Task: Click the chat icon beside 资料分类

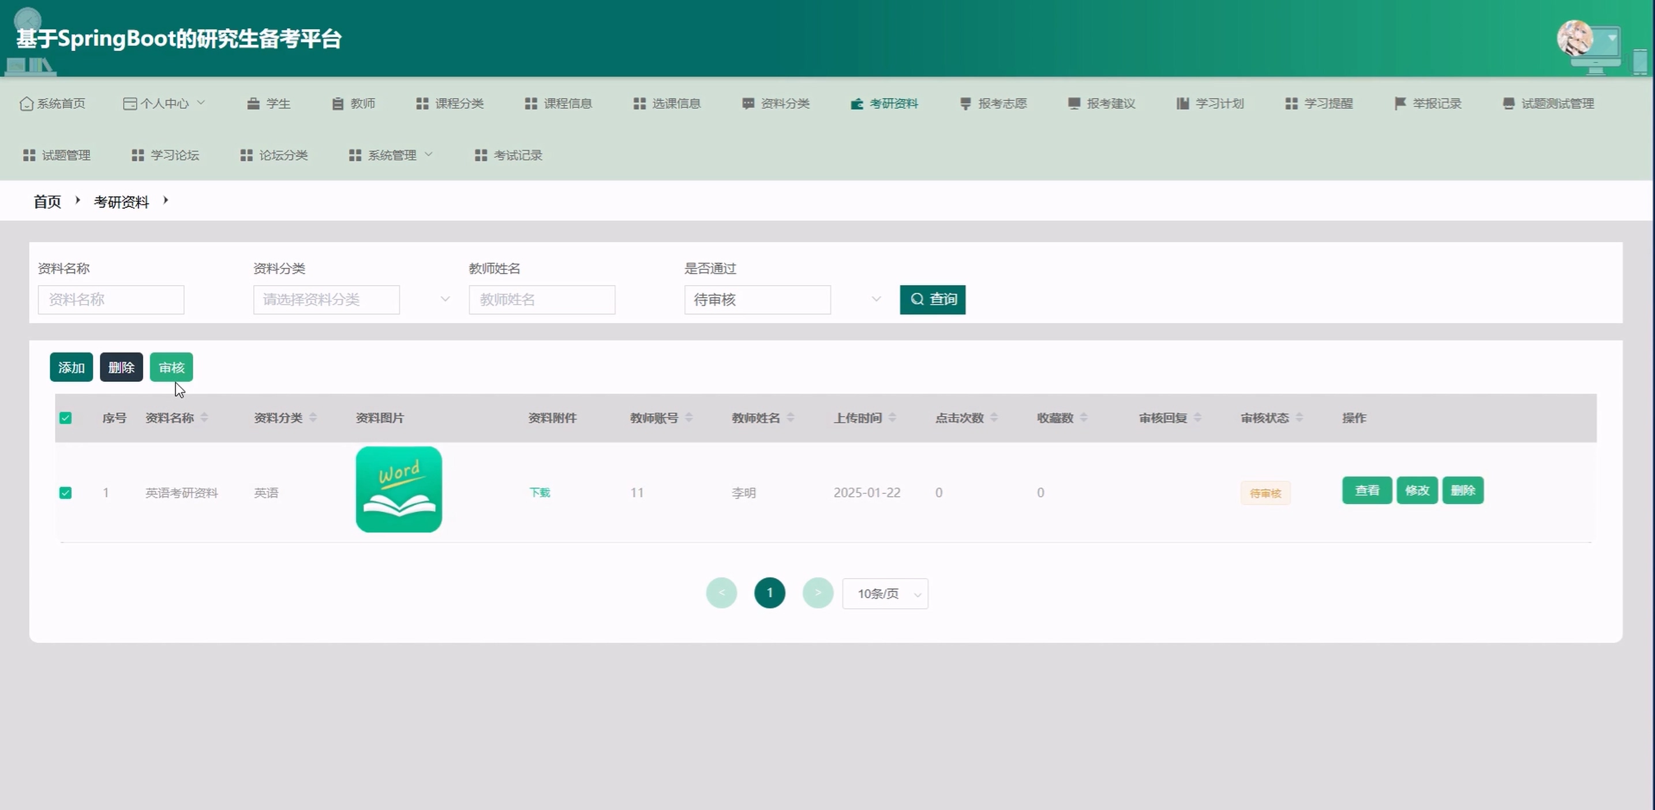Action: coord(748,103)
